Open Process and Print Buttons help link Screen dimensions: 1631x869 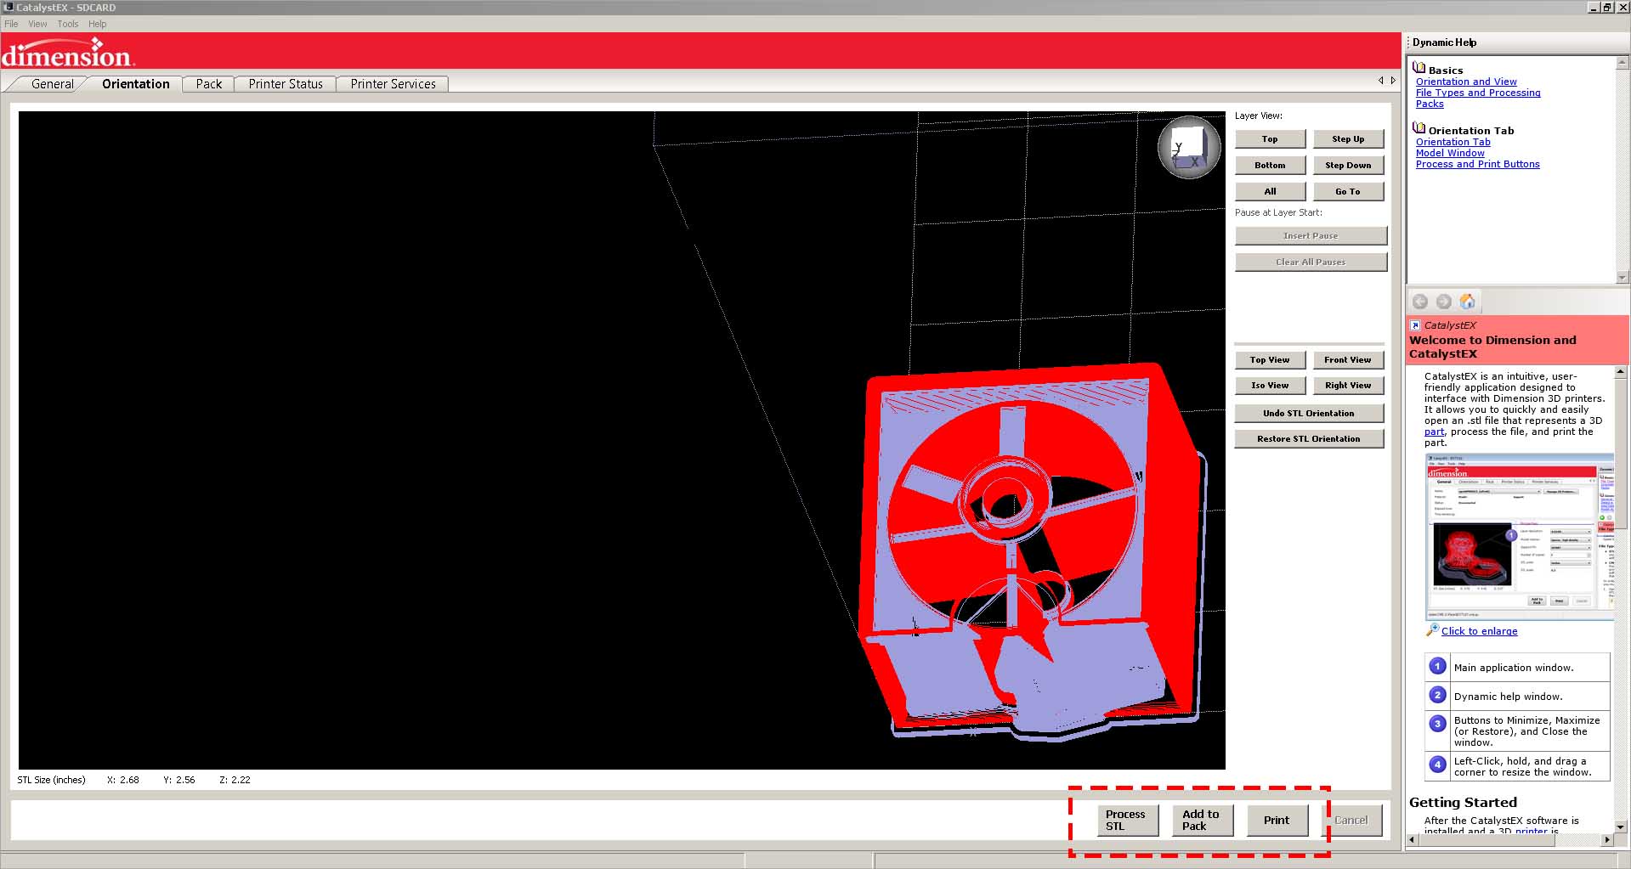click(x=1477, y=164)
